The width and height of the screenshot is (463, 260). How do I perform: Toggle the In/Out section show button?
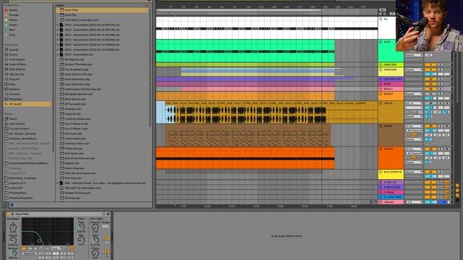pos(457,186)
